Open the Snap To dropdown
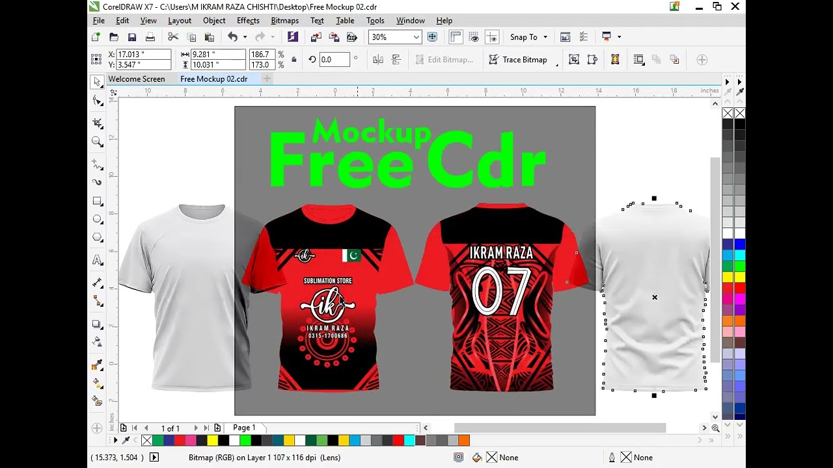 [545, 37]
